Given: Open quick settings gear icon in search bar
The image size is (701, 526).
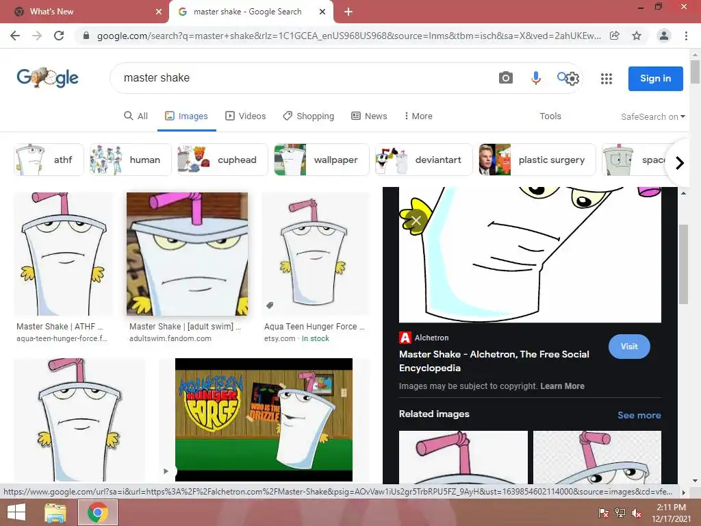Looking at the screenshot, I should click(573, 79).
